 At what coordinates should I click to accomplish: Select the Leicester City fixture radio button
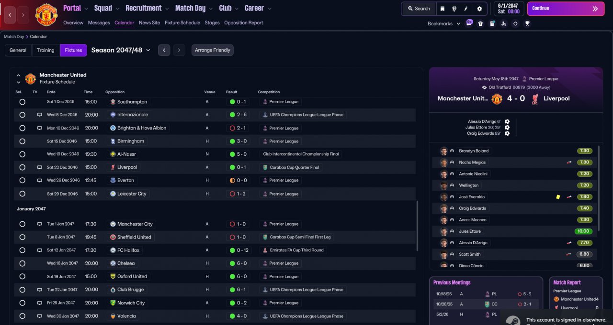point(22,194)
